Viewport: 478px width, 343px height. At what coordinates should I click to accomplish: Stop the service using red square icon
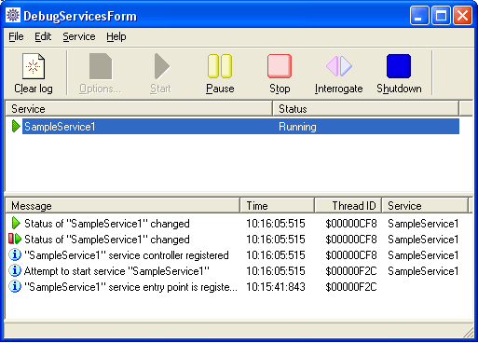click(280, 66)
